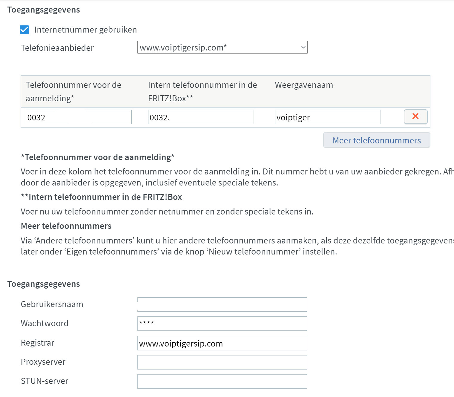454x397 pixels.
Task: Click the Registrar field with www.voiptigersip.com
Action: [222, 343]
